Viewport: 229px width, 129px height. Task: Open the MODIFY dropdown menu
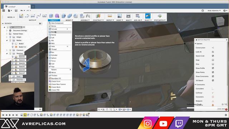69,20
